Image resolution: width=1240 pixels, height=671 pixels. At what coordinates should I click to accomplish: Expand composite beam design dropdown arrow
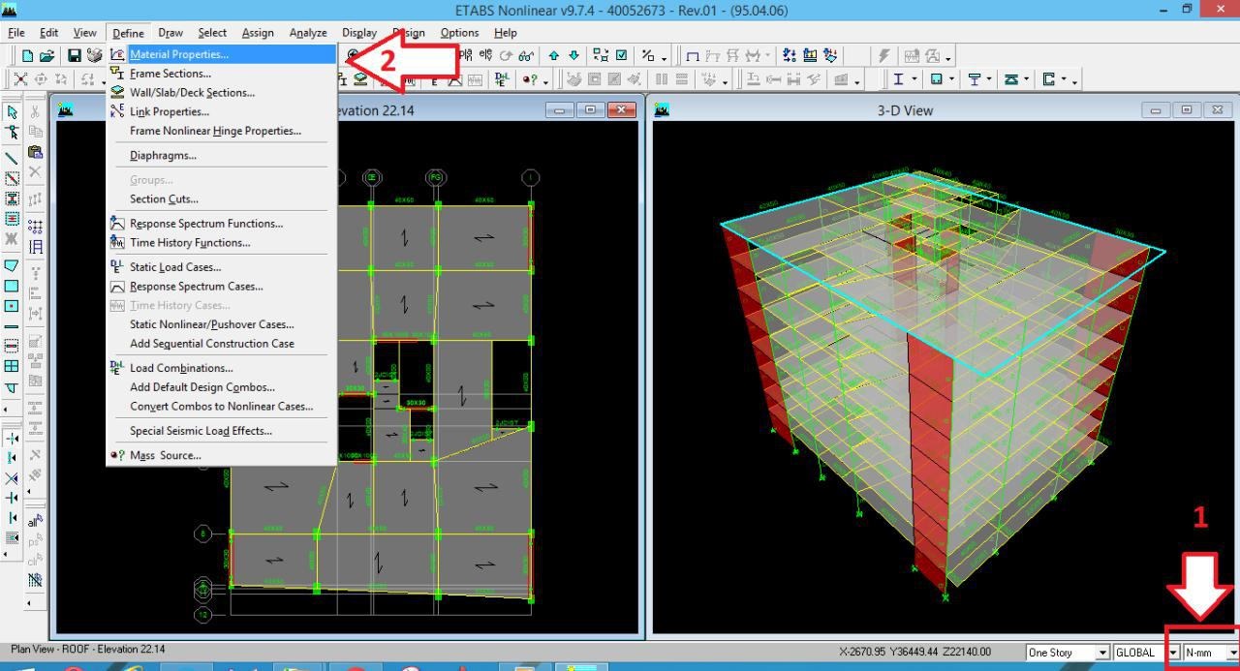pyautogui.click(x=989, y=80)
